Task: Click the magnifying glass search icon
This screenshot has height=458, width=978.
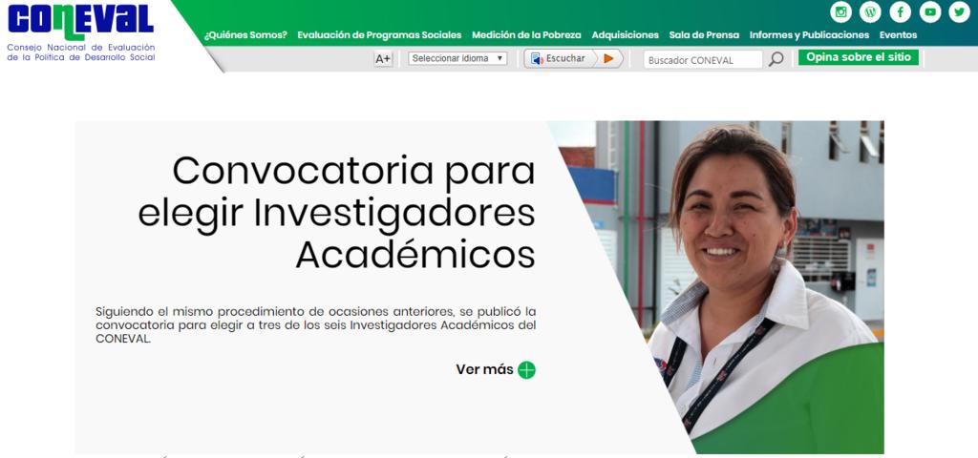Action: click(x=776, y=59)
